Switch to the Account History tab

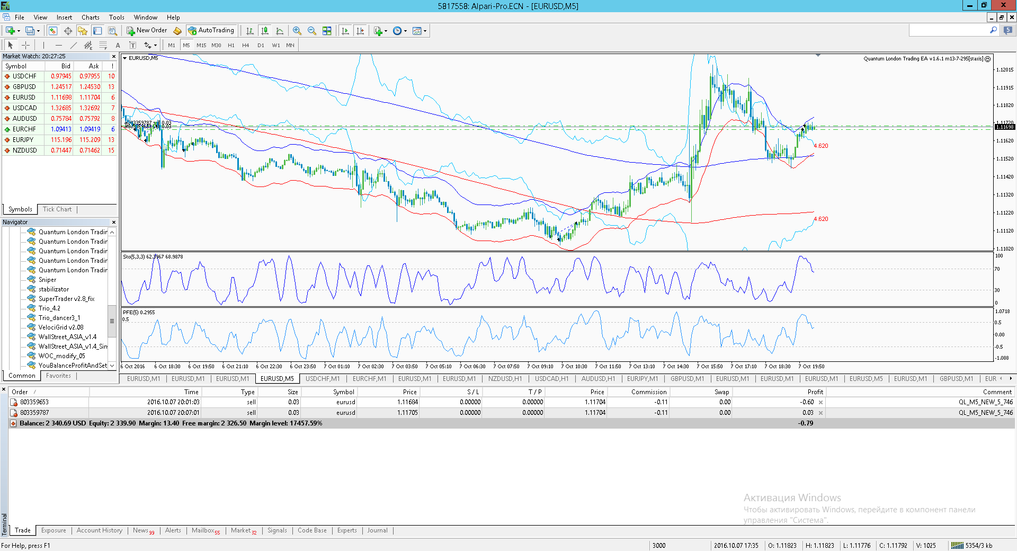tap(100, 530)
